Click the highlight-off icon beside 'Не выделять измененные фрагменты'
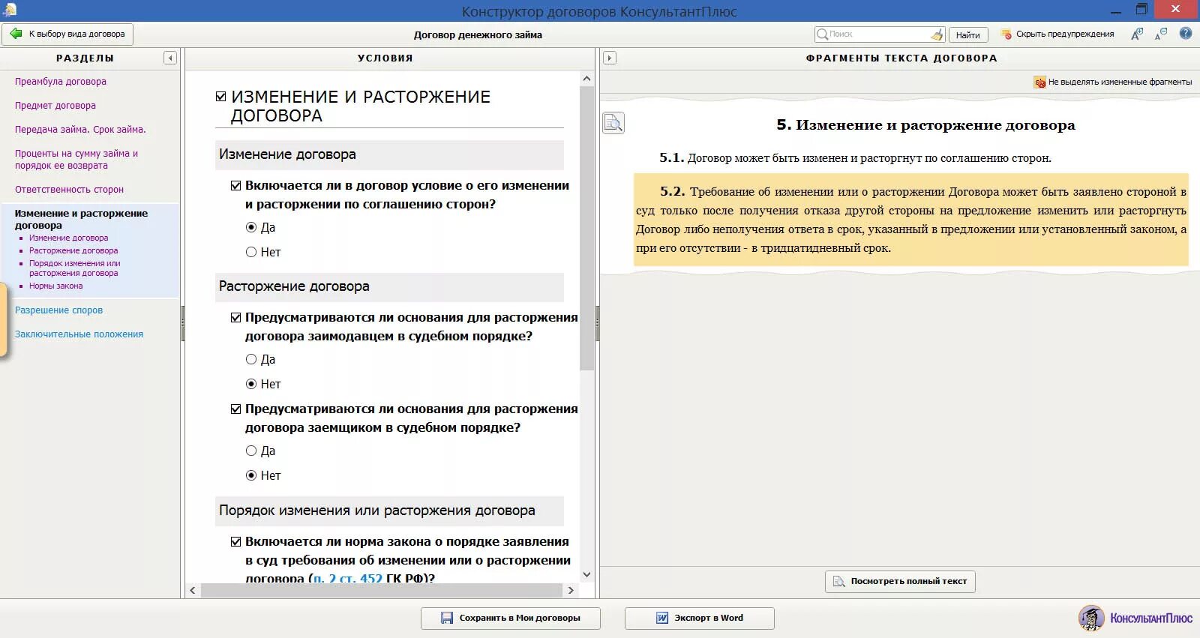Screen dimensions: 1200x638 coord(1039,82)
